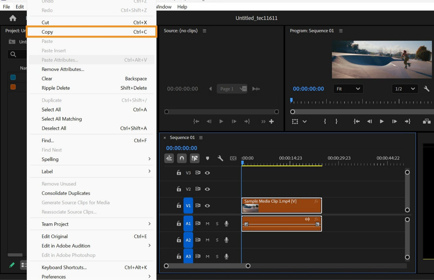Image resolution: width=434 pixels, height=280 pixels.
Task: Click the Add Marker icon in the timeline
Action: pos(208,158)
